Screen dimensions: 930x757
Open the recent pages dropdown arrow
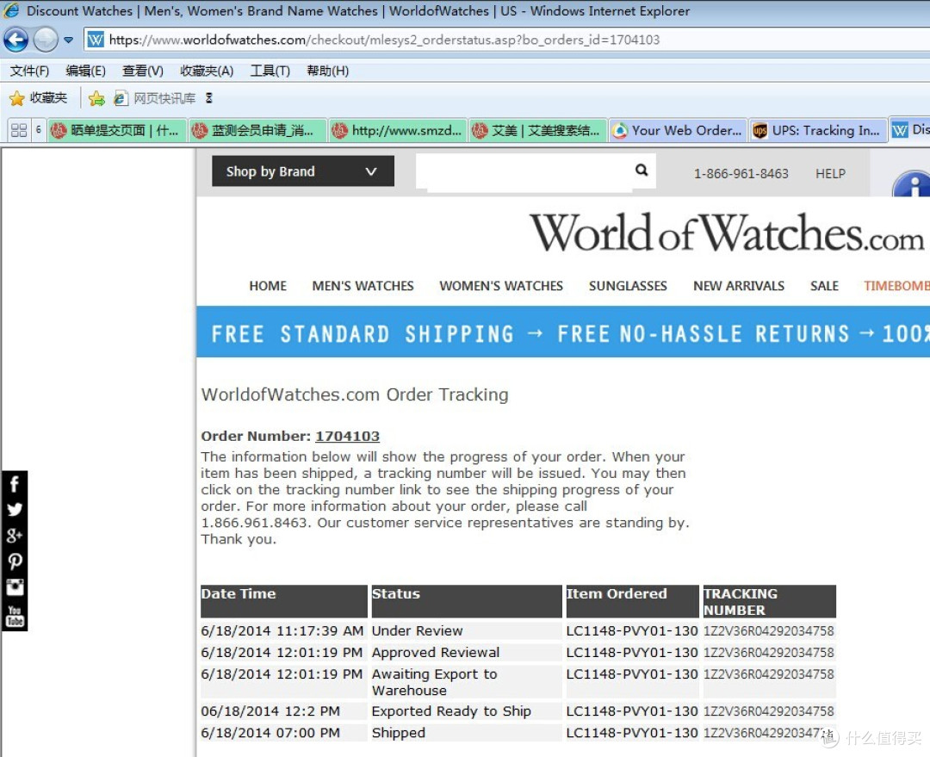(x=68, y=40)
